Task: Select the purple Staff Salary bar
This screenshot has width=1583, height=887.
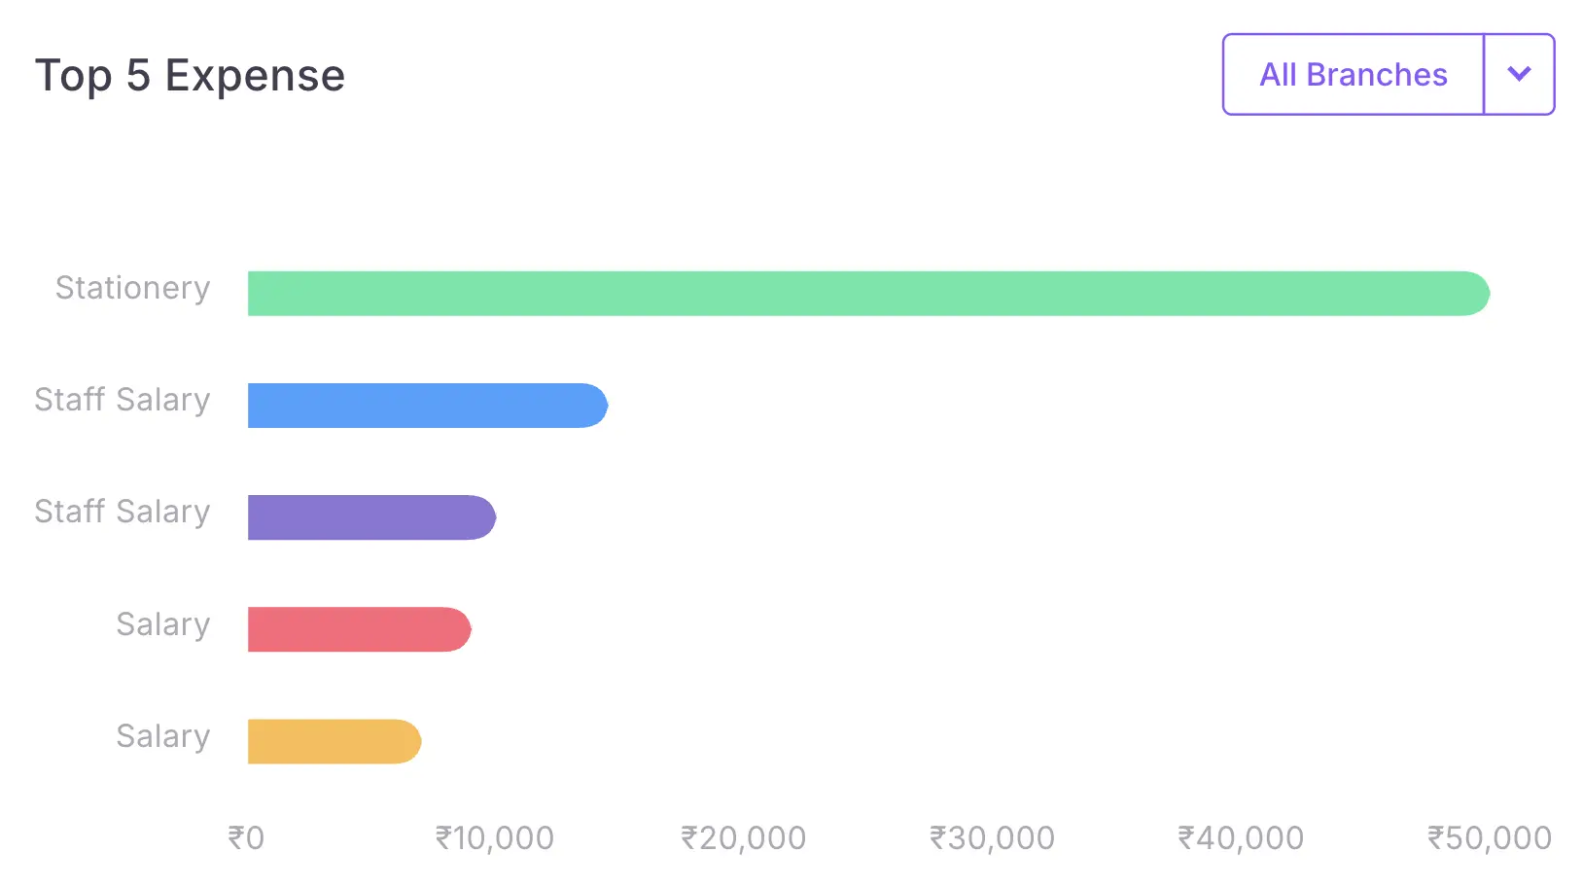Action: point(370,517)
